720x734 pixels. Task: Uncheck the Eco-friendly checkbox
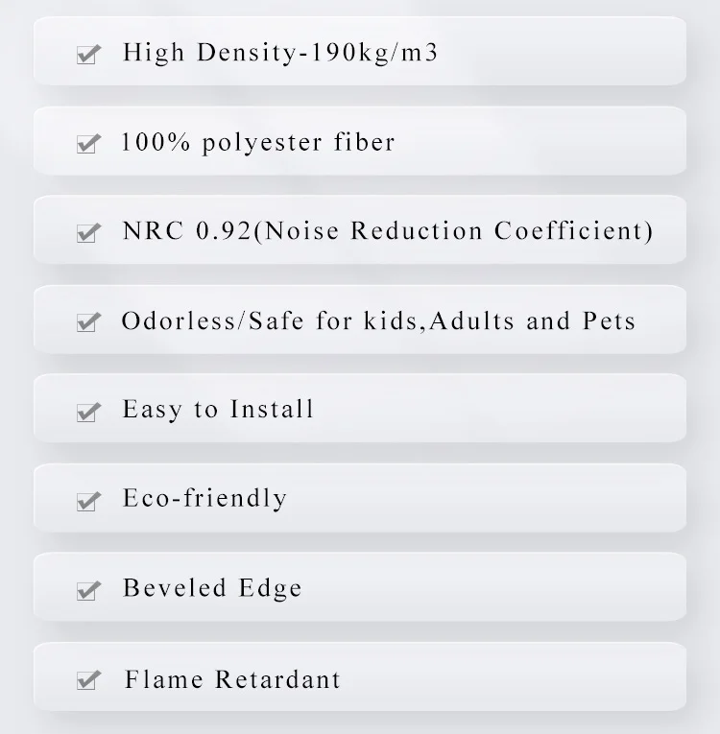click(x=88, y=501)
